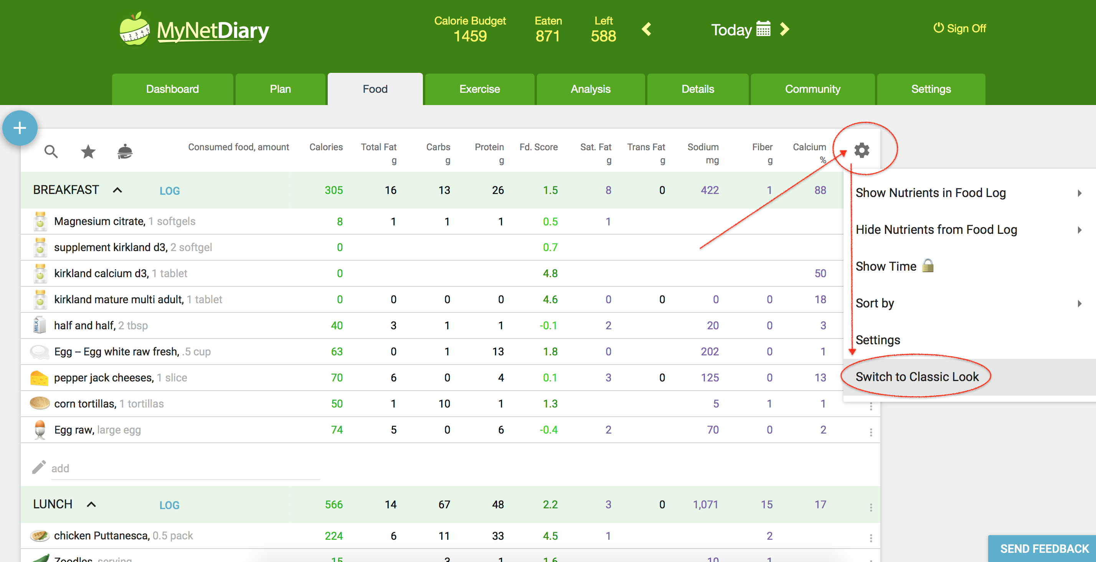
Task: Collapse the Breakfast section
Action: (117, 190)
